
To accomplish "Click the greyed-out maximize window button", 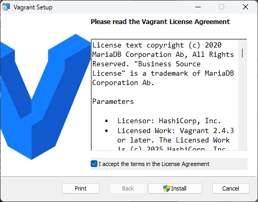I will coord(222,7).
